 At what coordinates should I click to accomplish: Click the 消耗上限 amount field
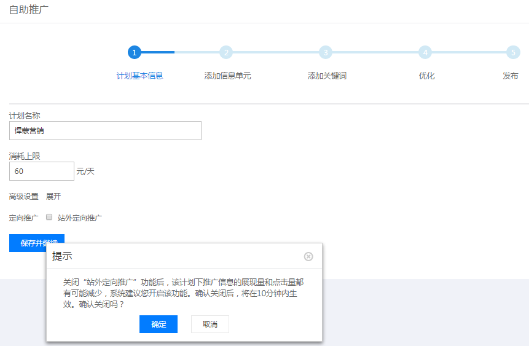pos(42,171)
